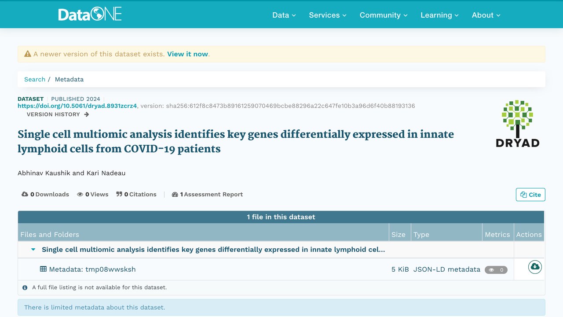This screenshot has height=317, width=563.
Task: Click the download cloud icon for Metadata file
Action: coord(535,267)
